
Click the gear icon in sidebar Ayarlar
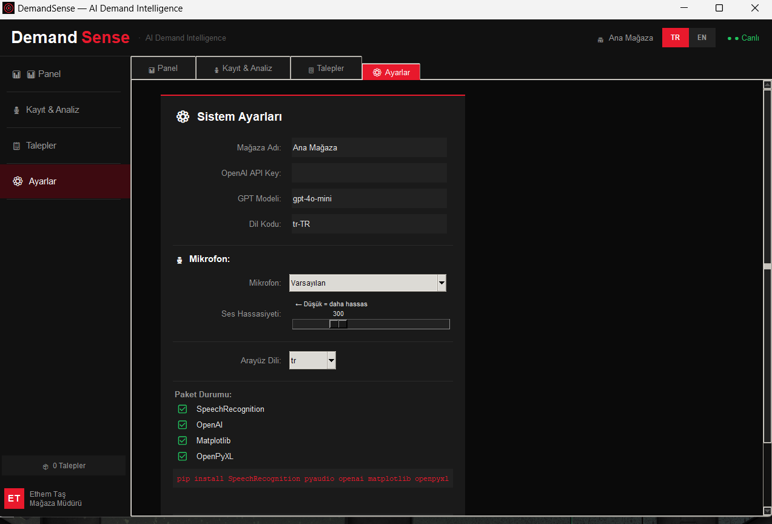coord(18,181)
